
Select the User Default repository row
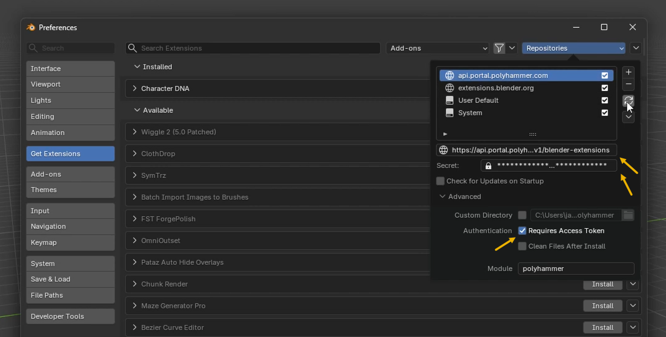point(527,101)
